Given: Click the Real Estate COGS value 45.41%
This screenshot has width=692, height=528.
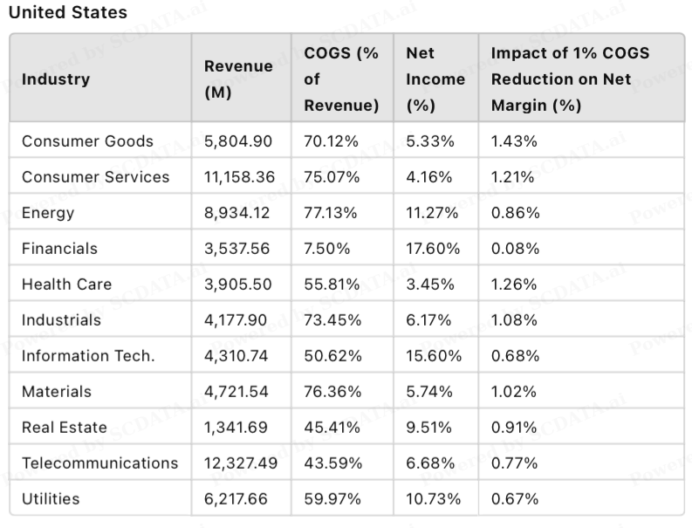Looking at the screenshot, I should (332, 428).
